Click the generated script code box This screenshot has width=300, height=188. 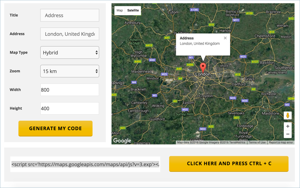click(85, 164)
